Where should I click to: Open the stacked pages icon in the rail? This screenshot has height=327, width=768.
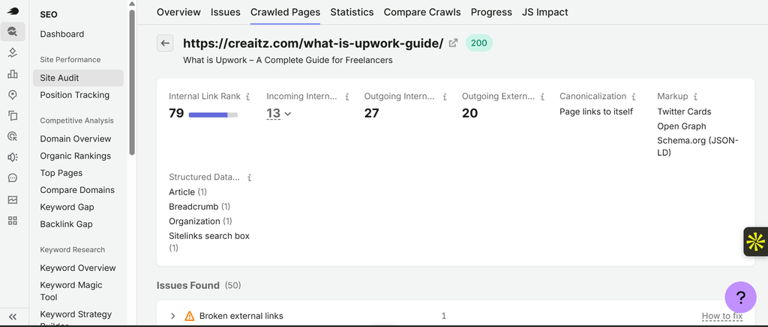13,116
